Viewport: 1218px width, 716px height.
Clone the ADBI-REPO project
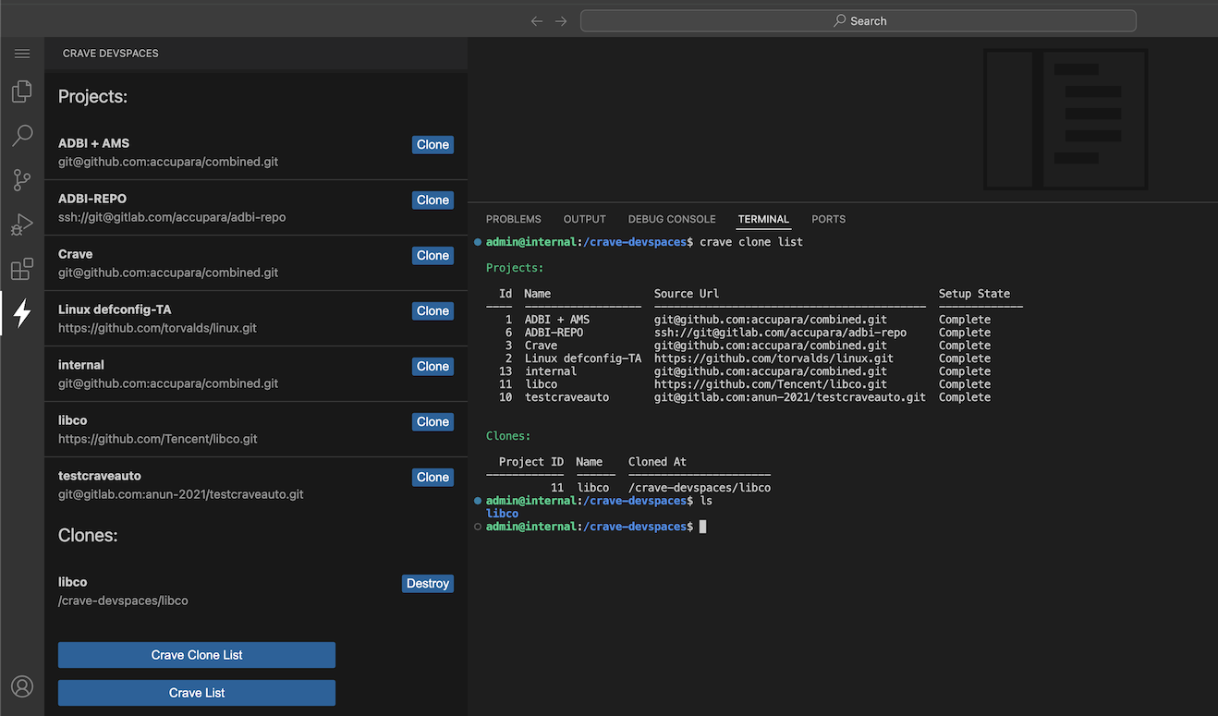(x=432, y=200)
